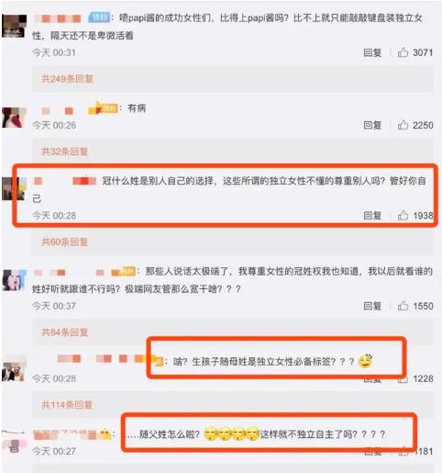Open avatar of '有病' commenter

tap(14, 118)
